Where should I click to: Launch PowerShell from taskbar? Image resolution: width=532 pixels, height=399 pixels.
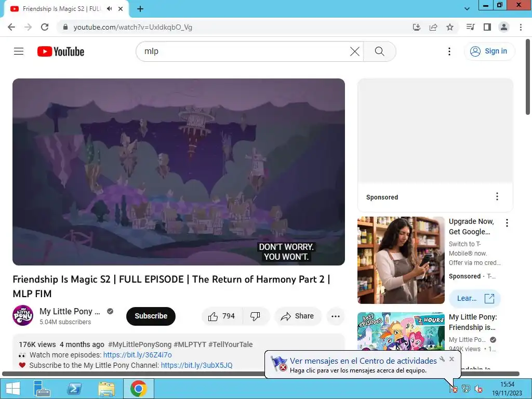(74, 389)
